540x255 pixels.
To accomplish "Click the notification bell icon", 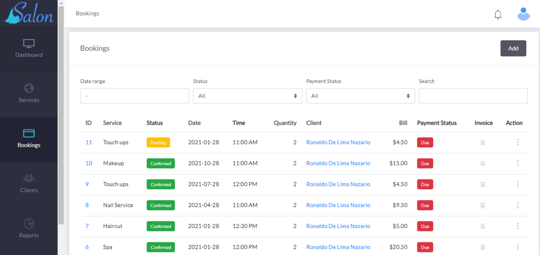I will (498, 14).
